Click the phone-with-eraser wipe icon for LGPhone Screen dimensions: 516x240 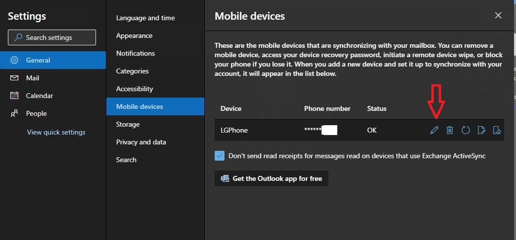pos(497,130)
